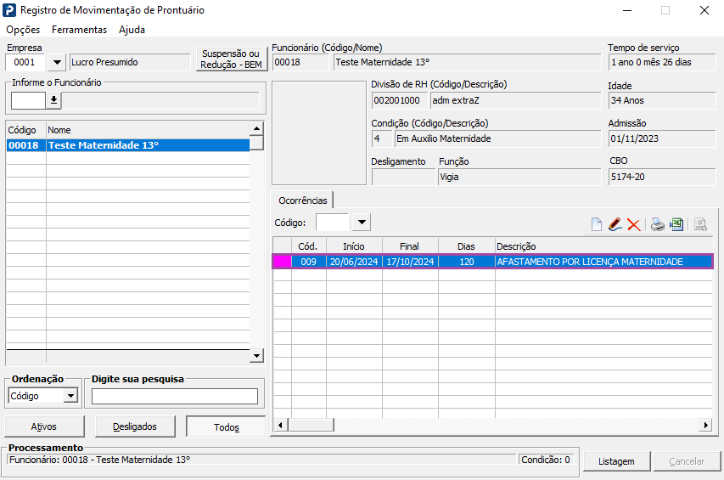Expand the occurrence Código dropdown

click(362, 223)
